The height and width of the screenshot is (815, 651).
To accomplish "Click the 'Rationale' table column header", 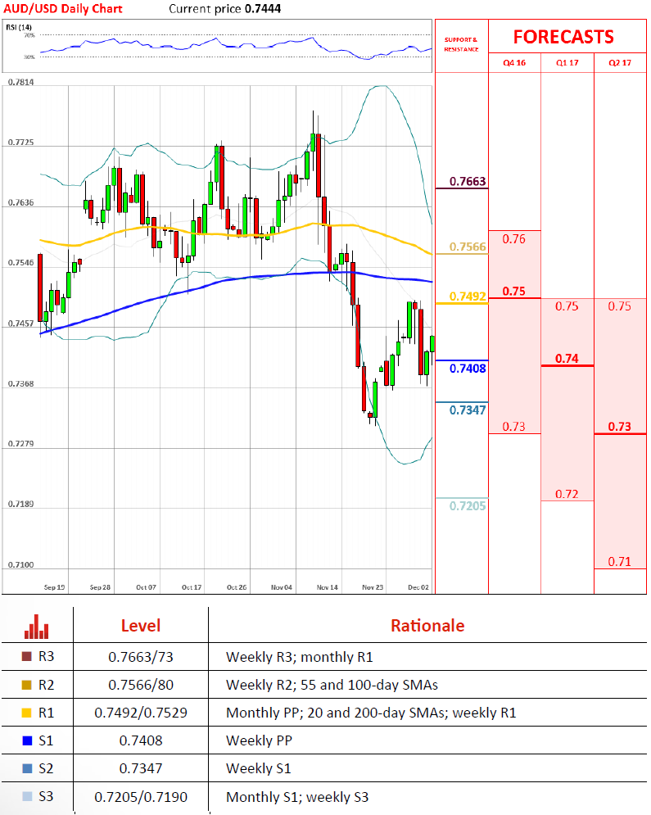I will coord(427,626).
